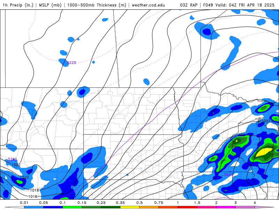Click the purple 5220 thickness contour label
Screen dimensions: 279x209
(71, 63)
